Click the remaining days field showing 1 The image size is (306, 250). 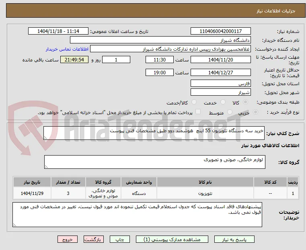[116, 59]
